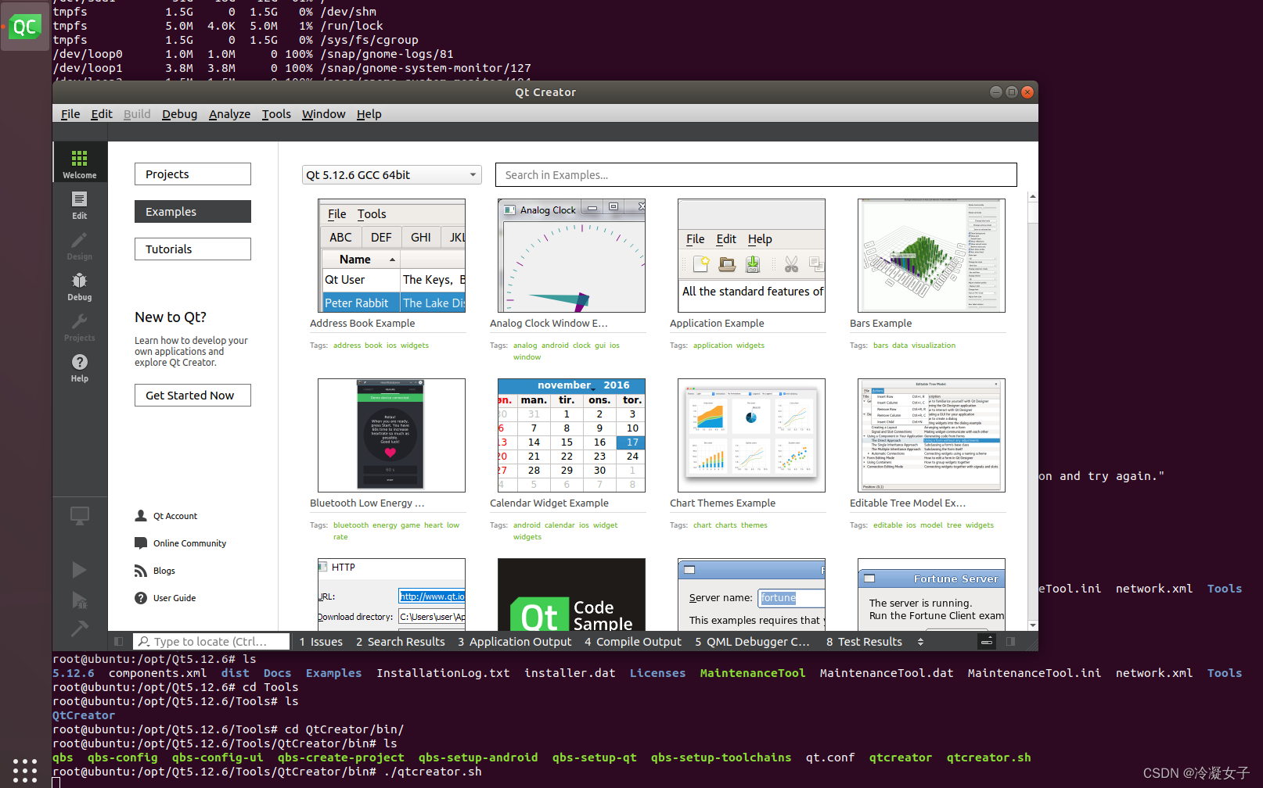Open Analog Clock Window Example thumbnail
This screenshot has width=1263, height=788.
[571, 256]
